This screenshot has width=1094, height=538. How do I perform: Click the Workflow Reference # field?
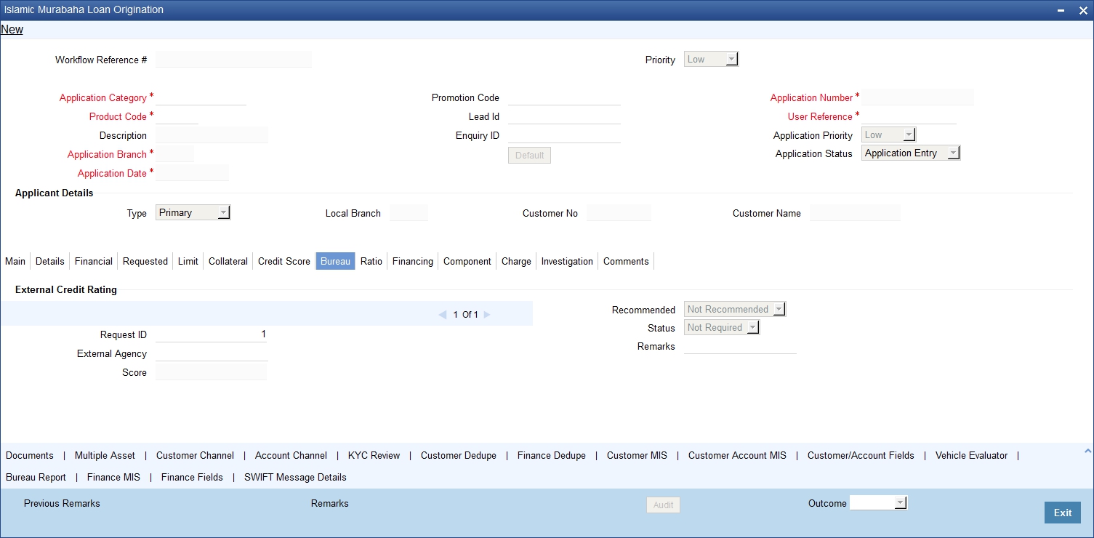[x=233, y=60]
